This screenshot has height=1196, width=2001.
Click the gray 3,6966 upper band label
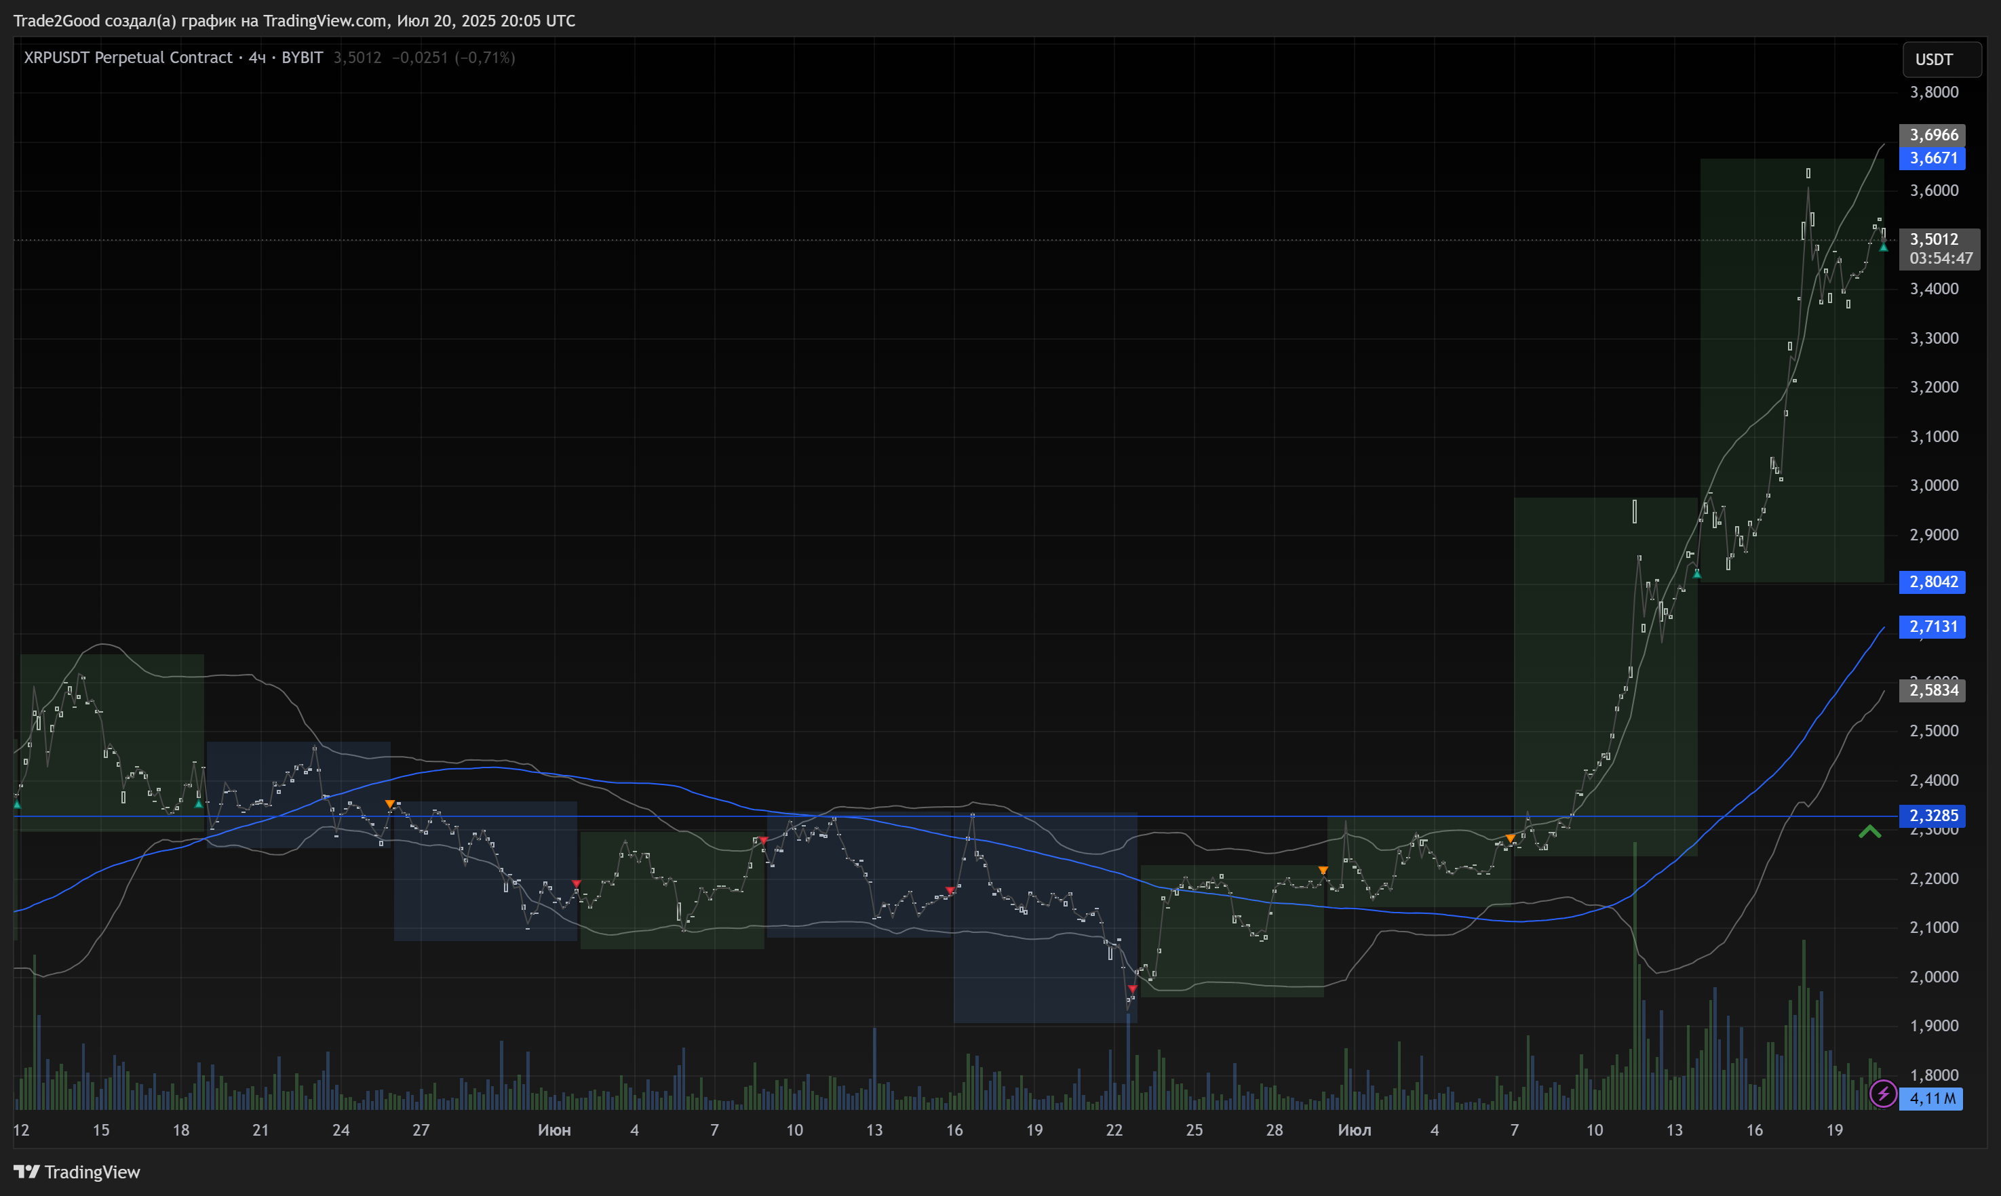pyautogui.click(x=1932, y=135)
